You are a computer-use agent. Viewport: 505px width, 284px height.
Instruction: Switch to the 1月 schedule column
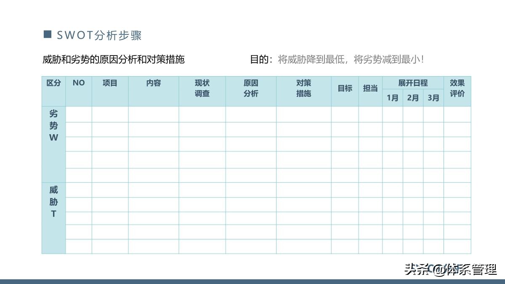click(x=392, y=98)
